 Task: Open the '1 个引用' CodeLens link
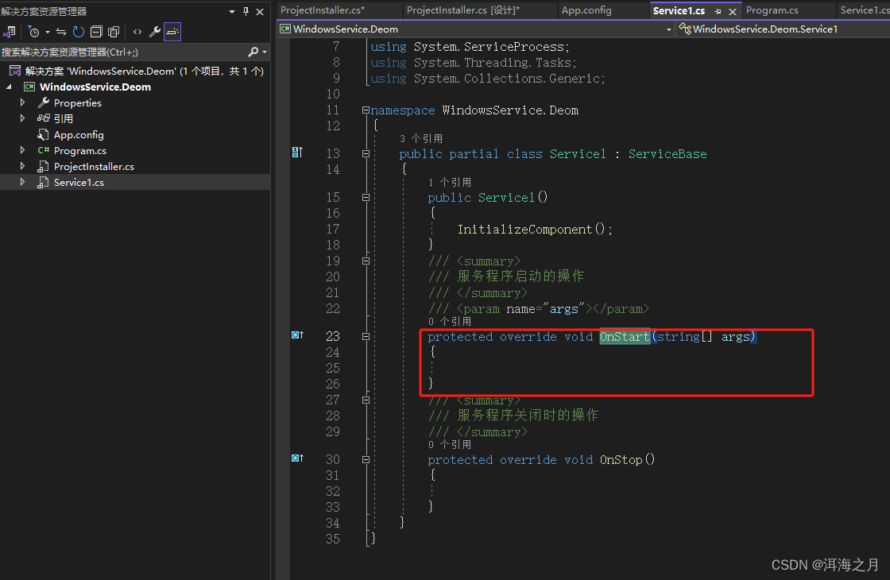click(x=450, y=182)
